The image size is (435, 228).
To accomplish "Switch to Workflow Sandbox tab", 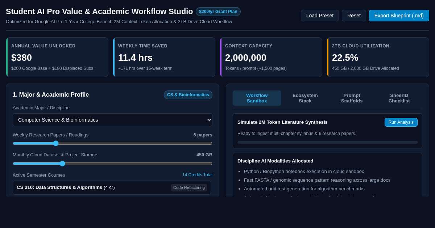I will [257, 98].
